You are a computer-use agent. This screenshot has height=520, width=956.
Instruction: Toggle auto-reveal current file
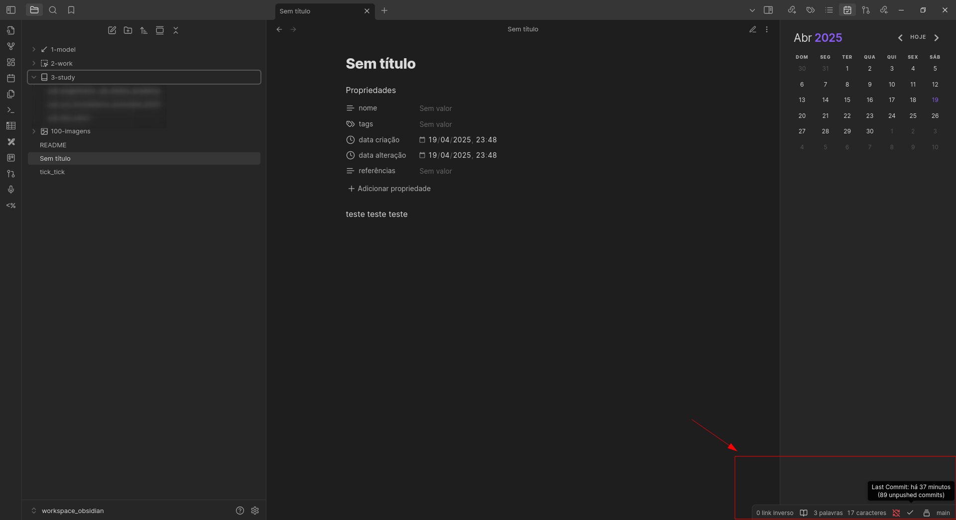click(x=160, y=30)
